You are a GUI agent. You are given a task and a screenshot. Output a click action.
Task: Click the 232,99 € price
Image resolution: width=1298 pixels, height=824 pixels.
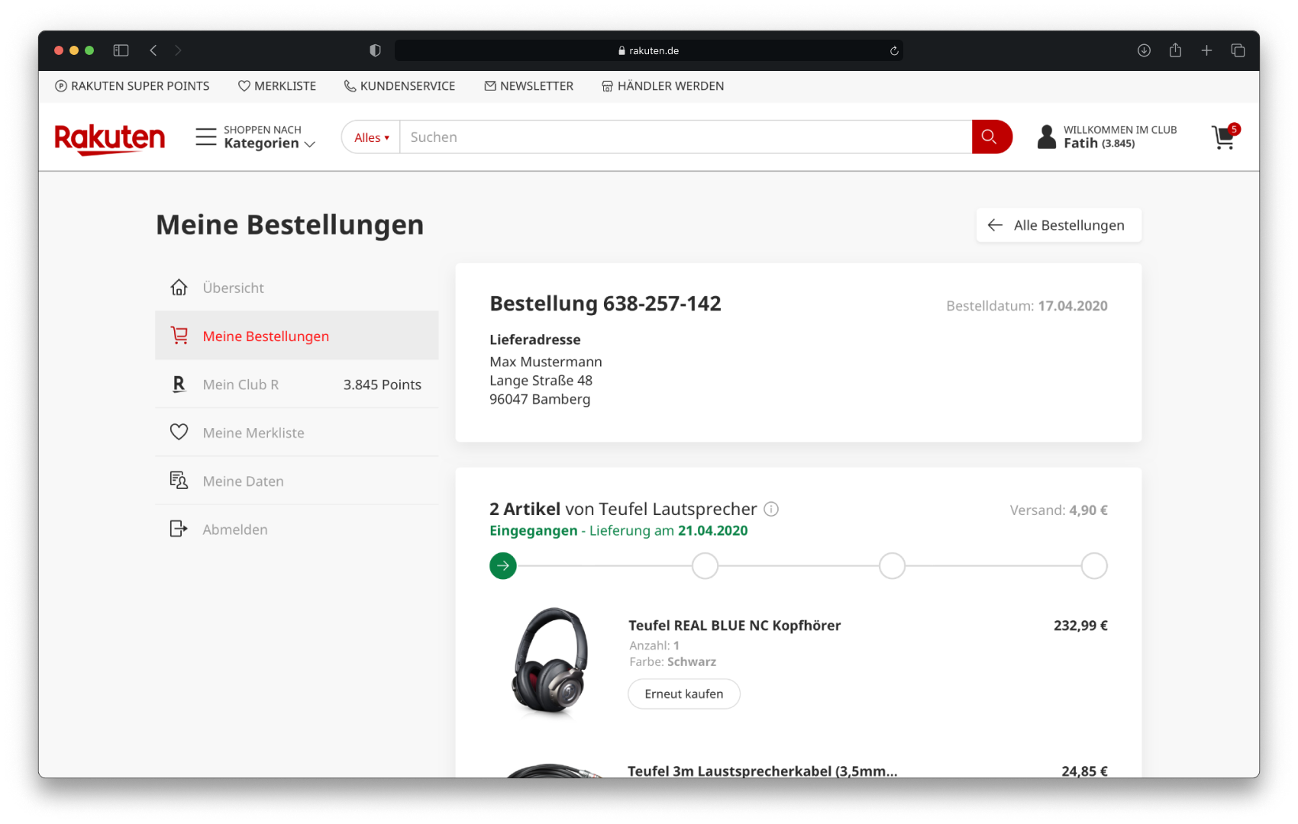coord(1080,626)
